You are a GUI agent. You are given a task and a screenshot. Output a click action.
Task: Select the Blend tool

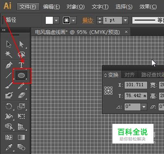[x=21, y=147]
